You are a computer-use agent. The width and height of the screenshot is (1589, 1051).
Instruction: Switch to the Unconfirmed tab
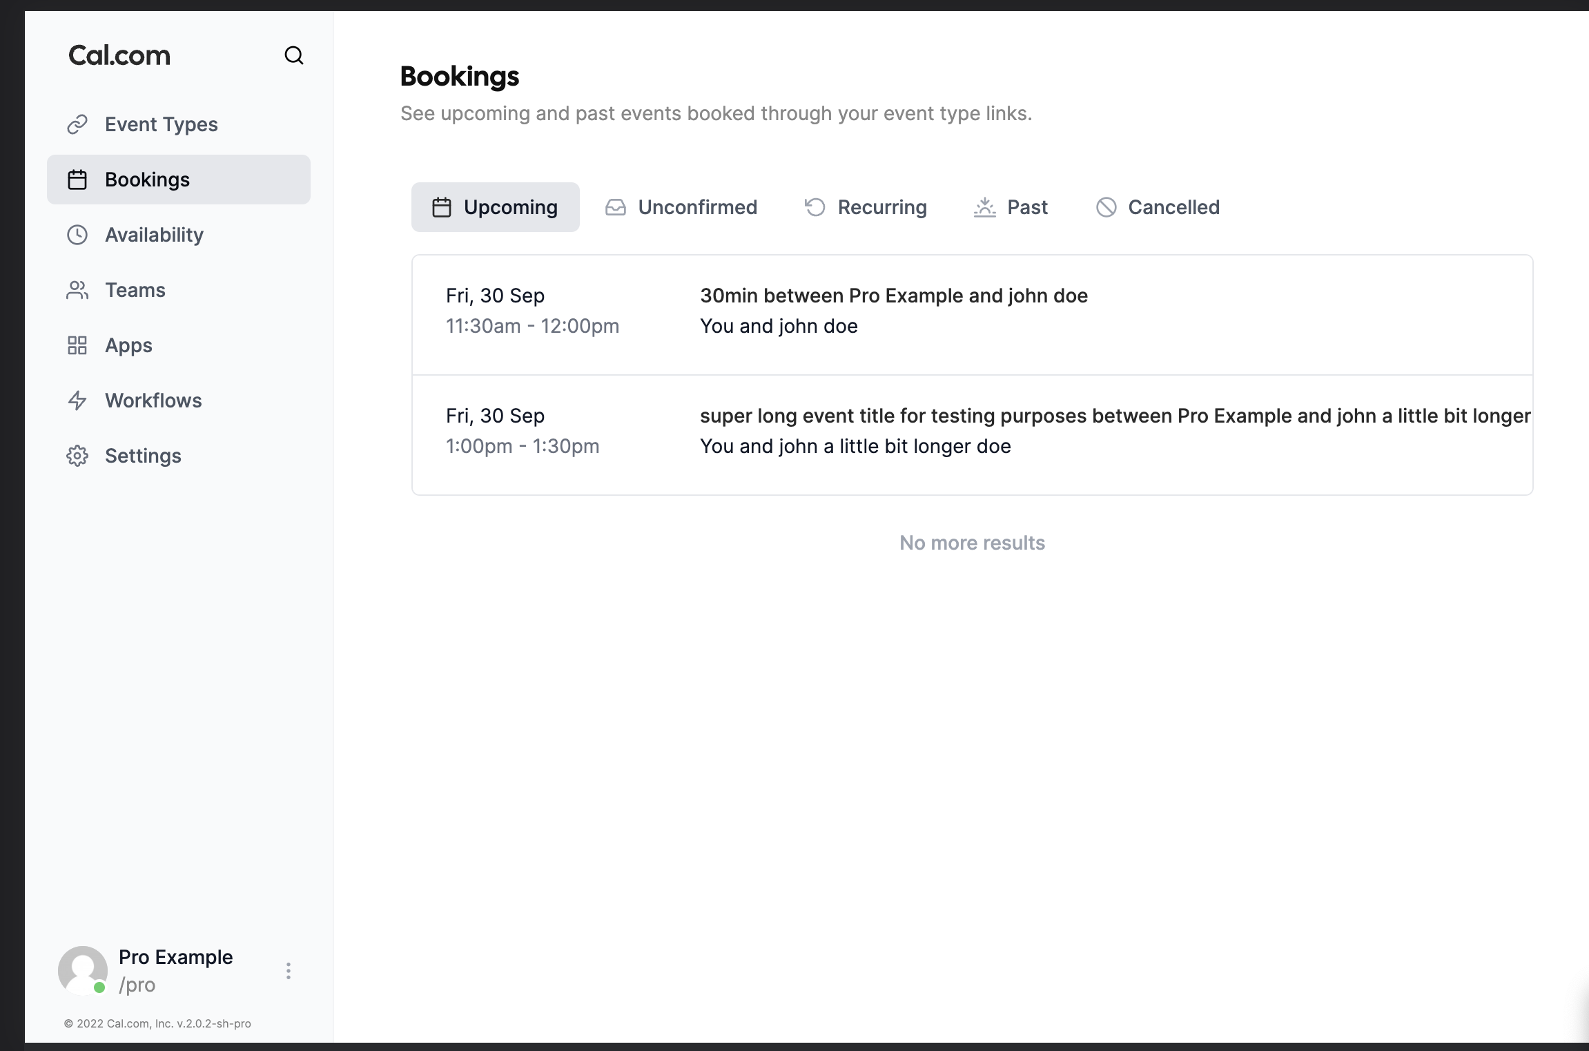coord(681,207)
